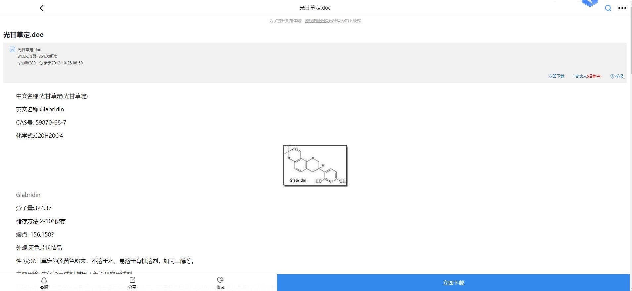
Task: Open the 原视图版网页 link
Action: tap(317, 21)
